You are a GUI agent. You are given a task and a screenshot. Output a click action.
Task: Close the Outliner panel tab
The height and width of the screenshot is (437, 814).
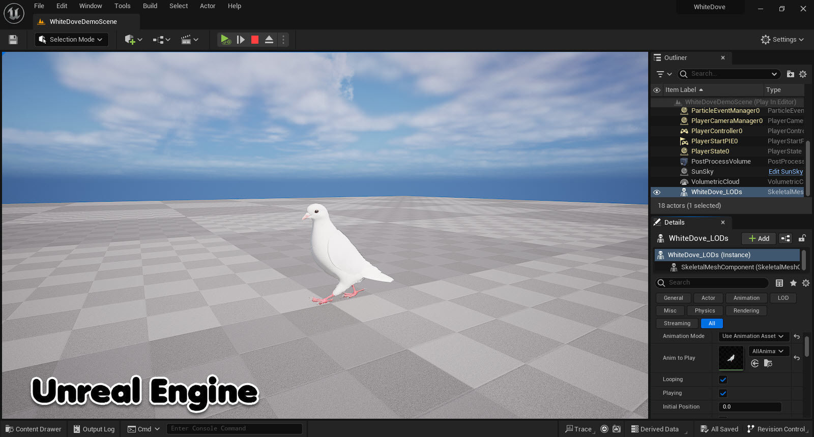(723, 58)
